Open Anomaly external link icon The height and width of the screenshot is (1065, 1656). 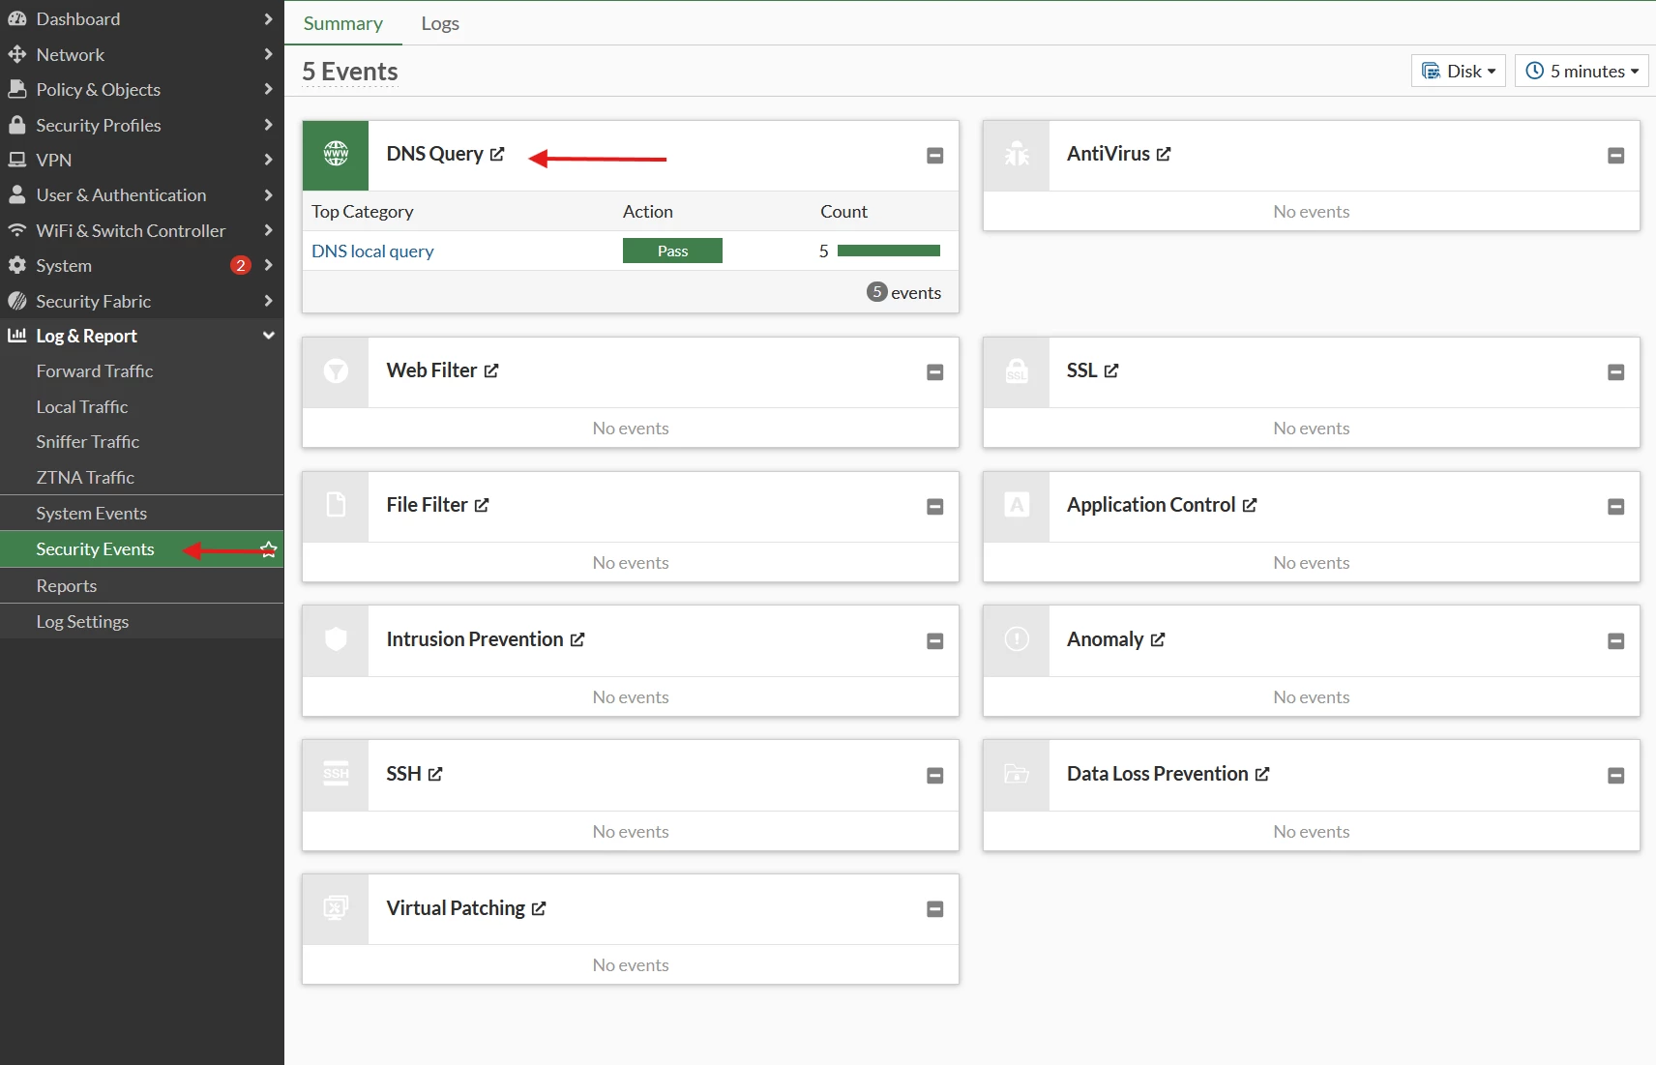click(x=1158, y=639)
